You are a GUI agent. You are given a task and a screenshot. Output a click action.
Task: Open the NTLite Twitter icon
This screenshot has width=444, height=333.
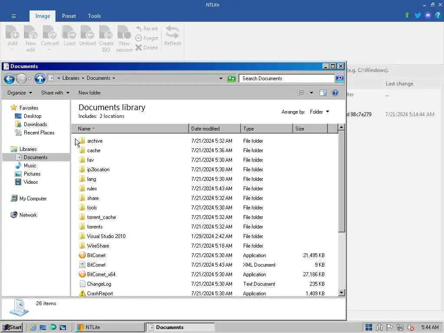(418, 15)
